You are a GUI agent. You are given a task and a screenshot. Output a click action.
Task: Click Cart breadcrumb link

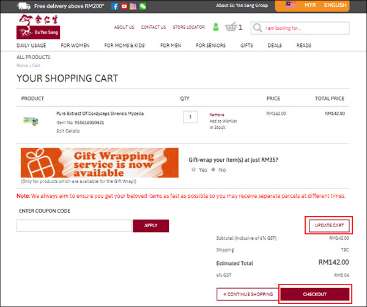pyautogui.click(x=36, y=65)
